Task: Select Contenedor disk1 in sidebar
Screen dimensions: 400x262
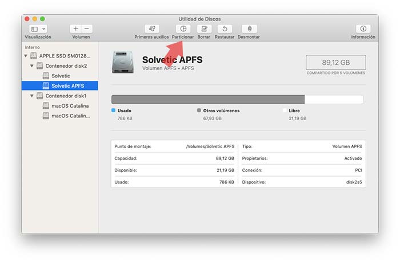Action: (x=66, y=96)
